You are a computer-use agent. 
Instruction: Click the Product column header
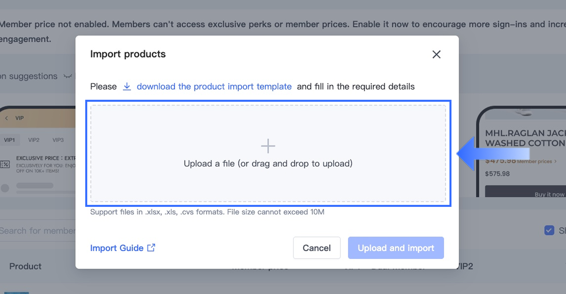point(25,266)
